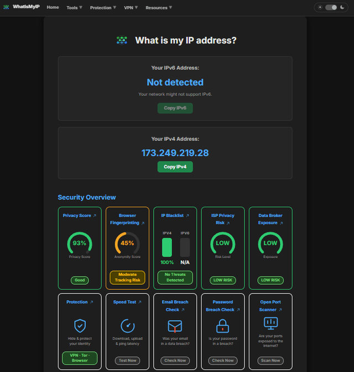
Task: Click Check Now under Email Breach Check
Action: [175, 360]
